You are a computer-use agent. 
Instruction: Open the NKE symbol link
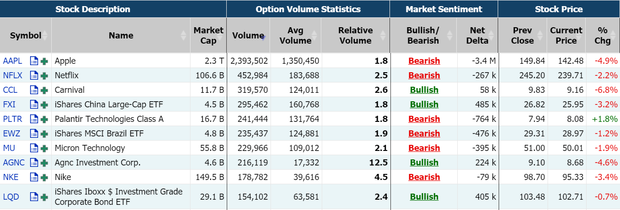(10, 177)
